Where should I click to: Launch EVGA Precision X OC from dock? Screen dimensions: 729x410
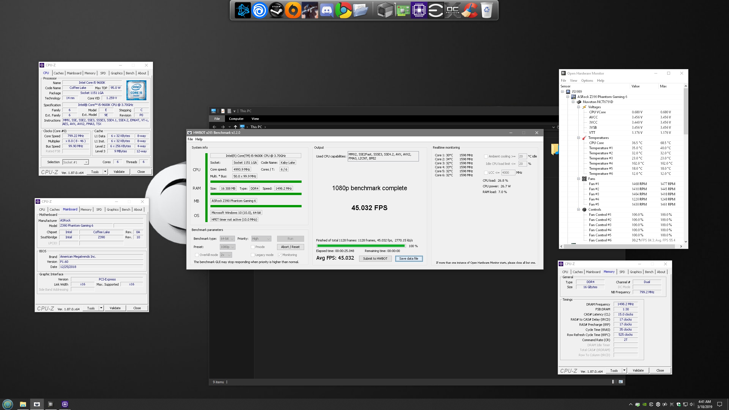(452, 10)
